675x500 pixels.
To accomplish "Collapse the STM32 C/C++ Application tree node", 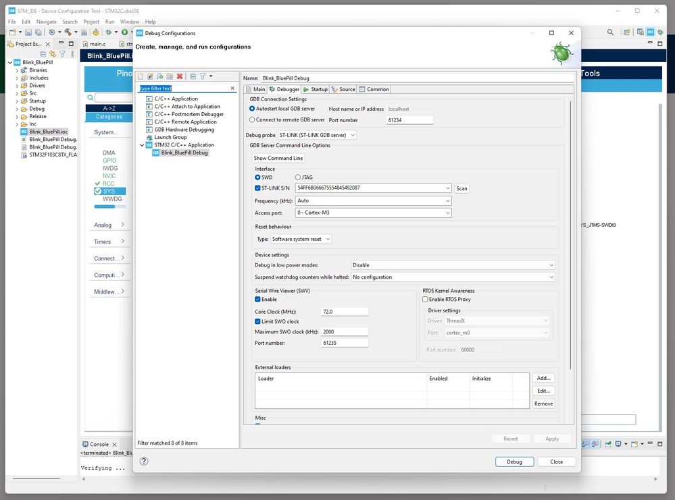I will (x=142, y=145).
